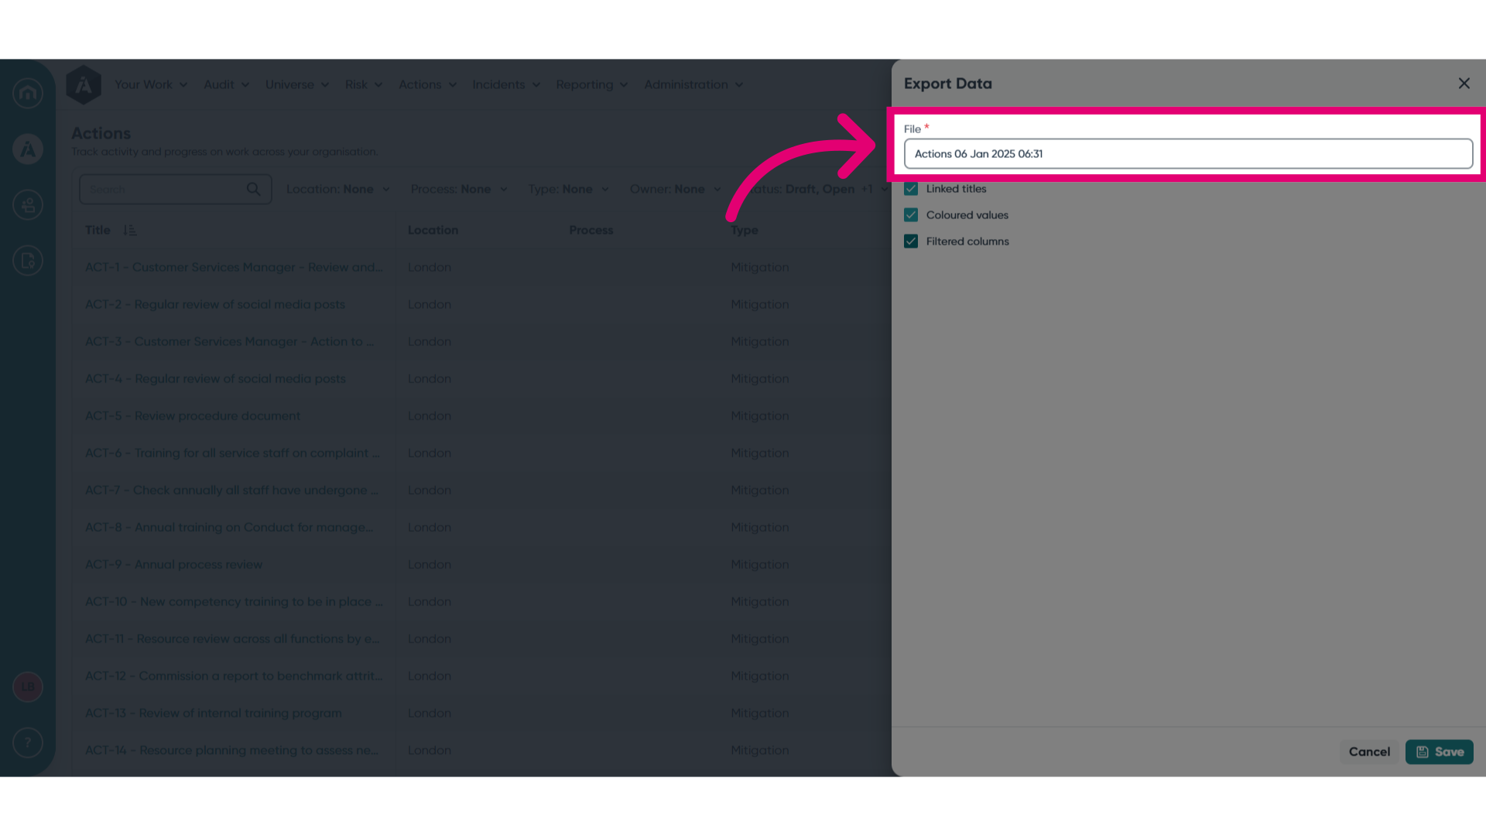The image size is (1486, 836).
Task: Expand the Owner filter dropdown
Action: coord(676,189)
